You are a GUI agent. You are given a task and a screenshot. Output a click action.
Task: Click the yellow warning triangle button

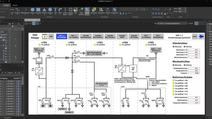45,36
